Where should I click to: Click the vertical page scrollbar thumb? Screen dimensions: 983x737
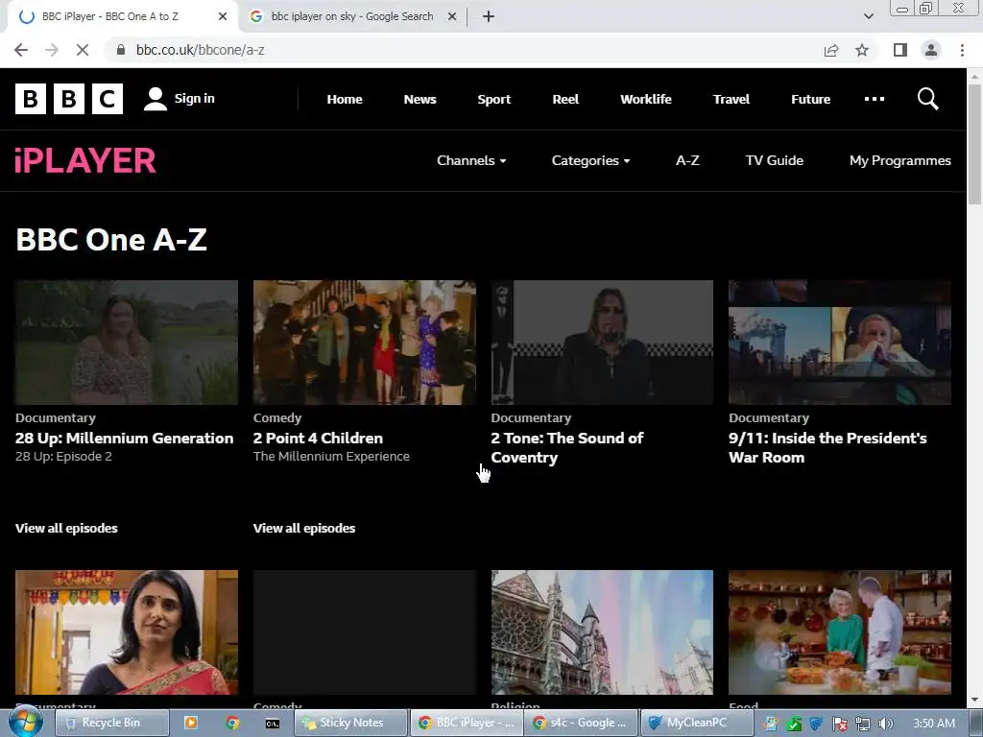pos(974,144)
